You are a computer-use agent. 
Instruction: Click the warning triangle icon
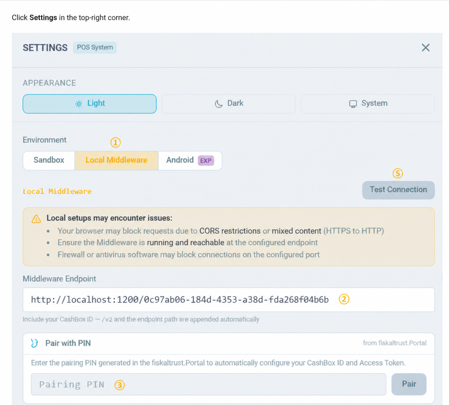(36, 219)
